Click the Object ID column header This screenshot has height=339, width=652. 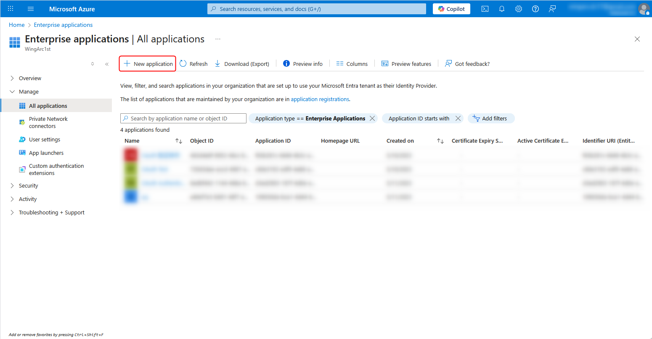pyautogui.click(x=201, y=141)
